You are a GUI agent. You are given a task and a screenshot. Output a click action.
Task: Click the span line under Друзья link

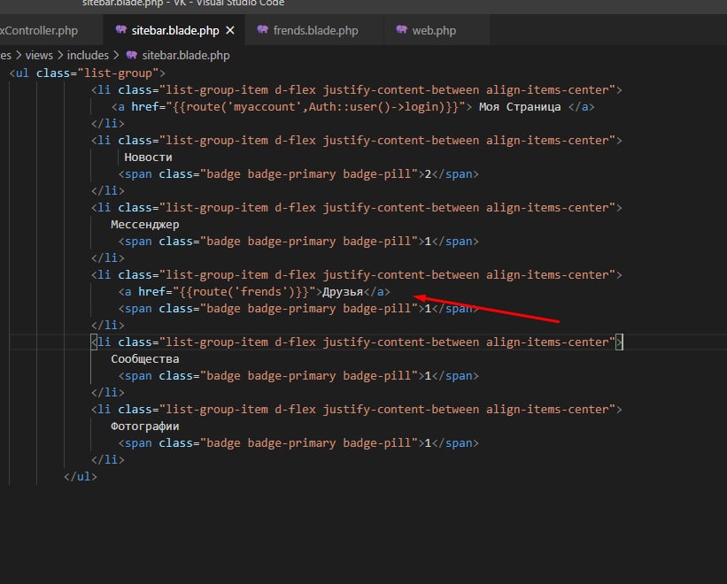tap(298, 309)
